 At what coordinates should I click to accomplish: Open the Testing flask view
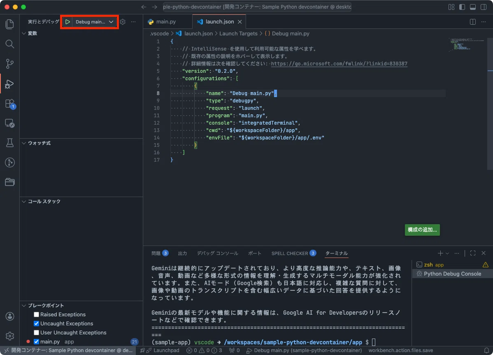point(10,143)
